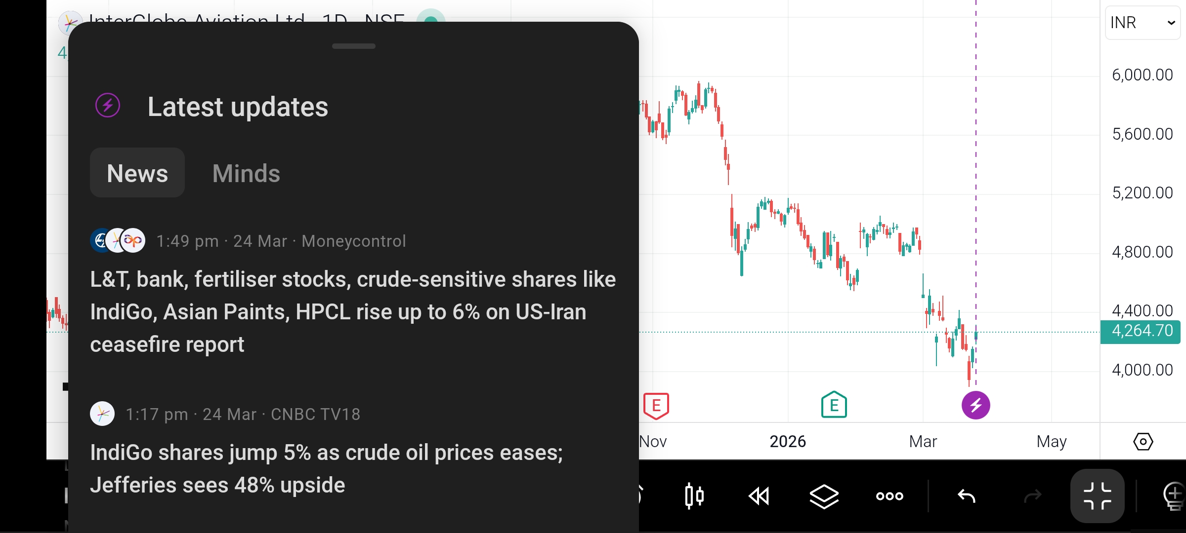This screenshot has height=533, width=1186.
Task: Click the lightning icon beside Latest updates
Action: (108, 106)
